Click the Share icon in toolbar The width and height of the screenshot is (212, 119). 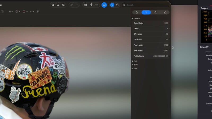(117, 5)
